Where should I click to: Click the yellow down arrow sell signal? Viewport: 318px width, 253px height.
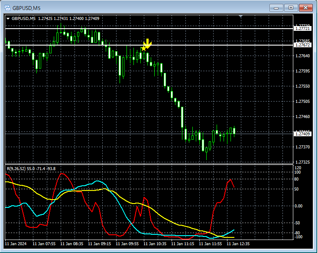147,44
